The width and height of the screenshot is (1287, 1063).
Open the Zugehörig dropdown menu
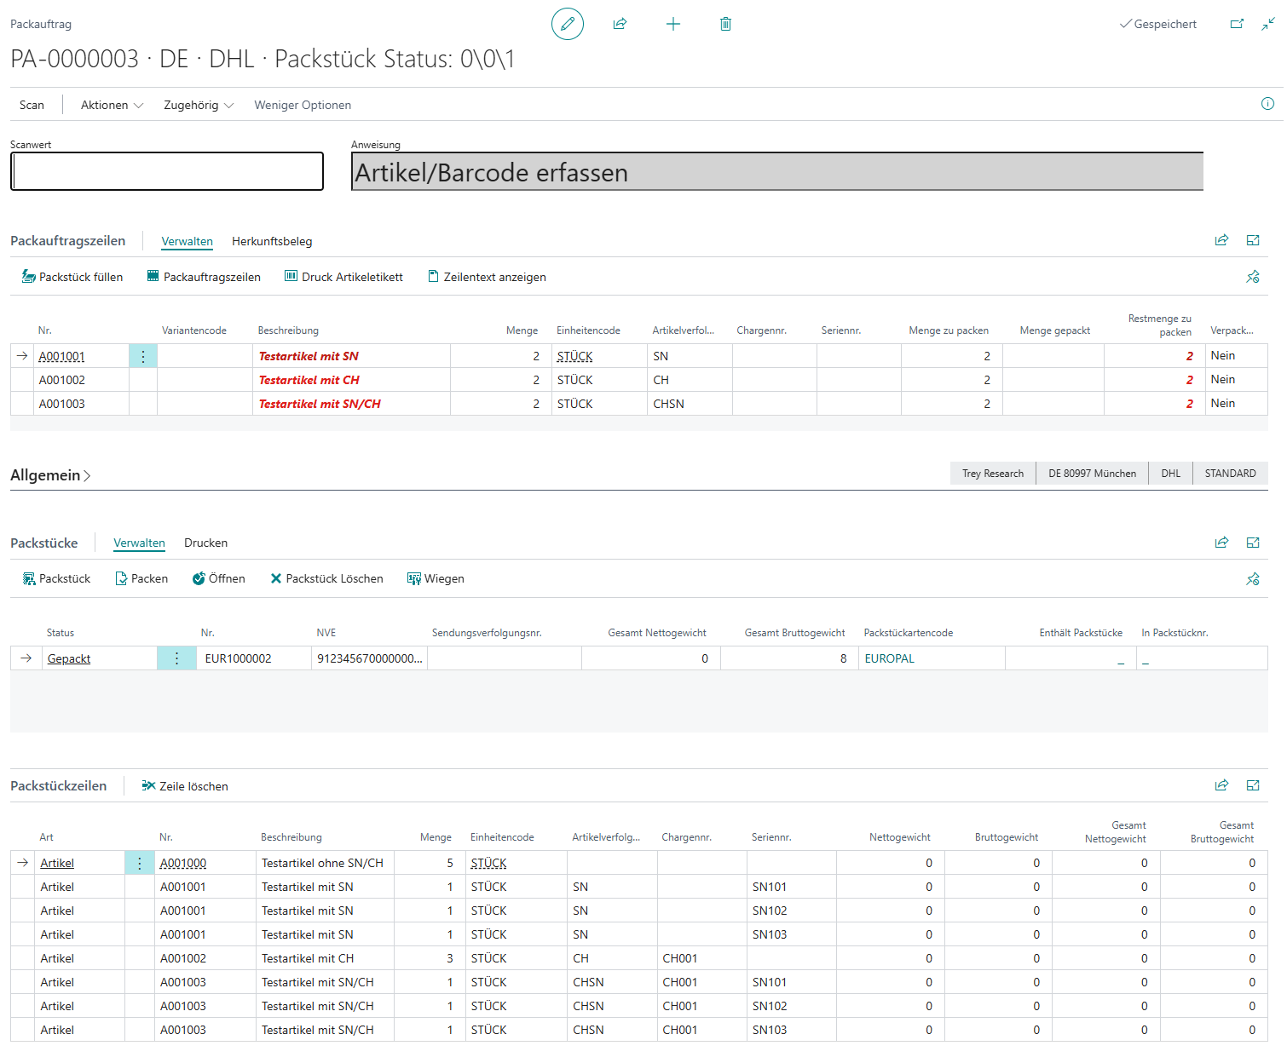coord(199,105)
